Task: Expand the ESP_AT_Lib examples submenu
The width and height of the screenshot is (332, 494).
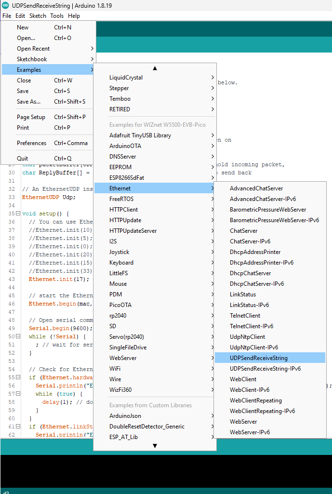Action: click(x=155, y=437)
